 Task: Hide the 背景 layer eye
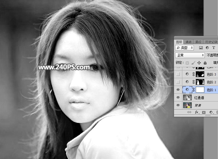coord(178,105)
